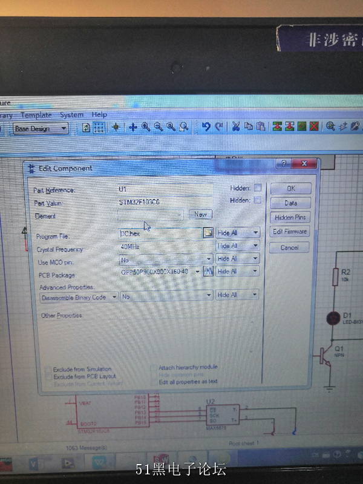The height and width of the screenshot is (484, 363).
Task: Open the Disassemble Binary Code property dropdown
Action: pyautogui.click(x=79, y=298)
